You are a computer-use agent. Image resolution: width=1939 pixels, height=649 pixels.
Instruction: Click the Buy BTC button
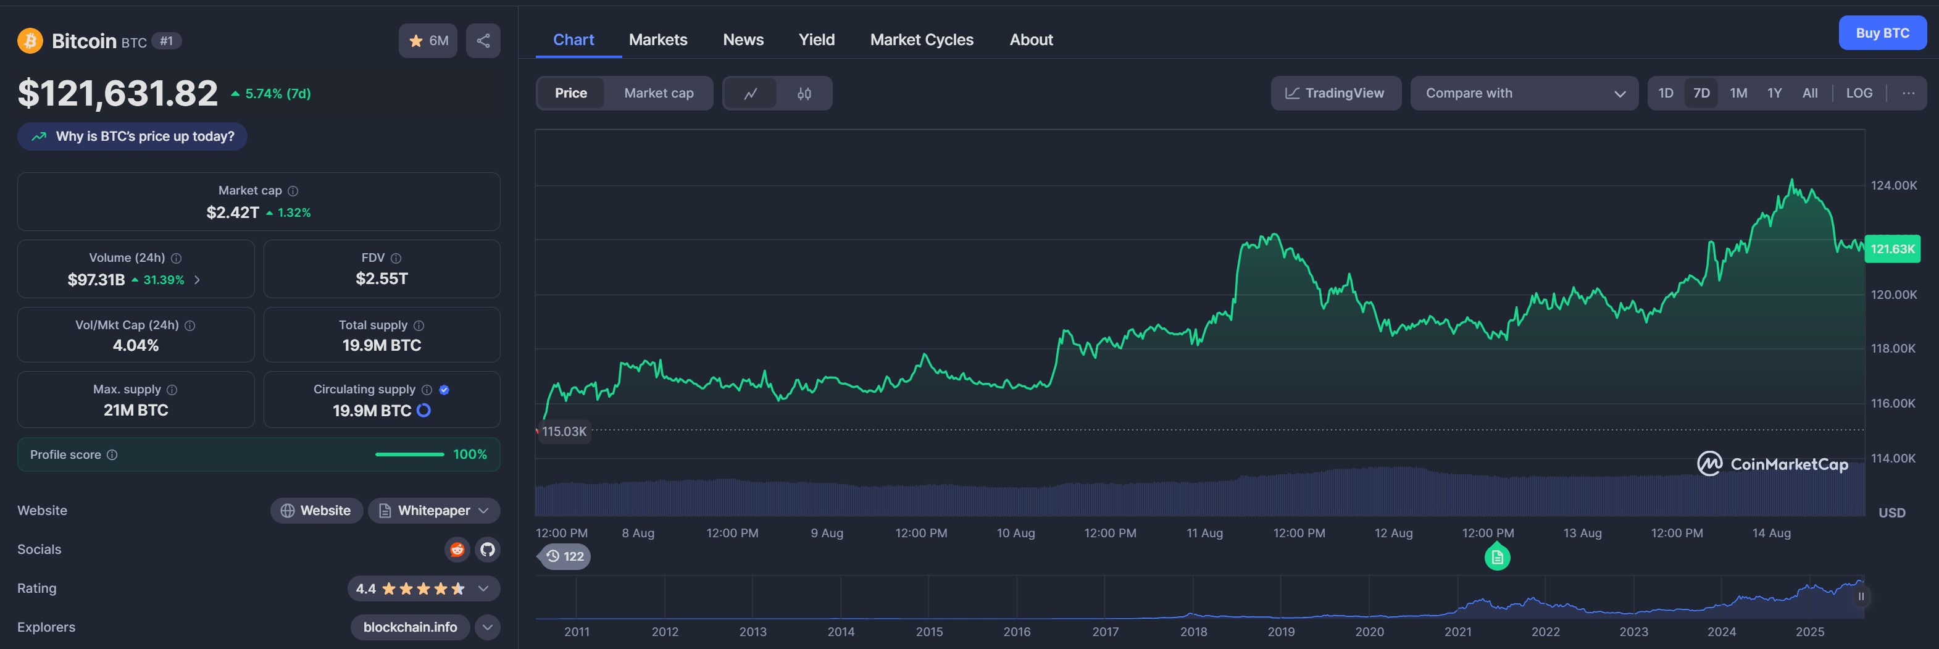coord(1883,32)
